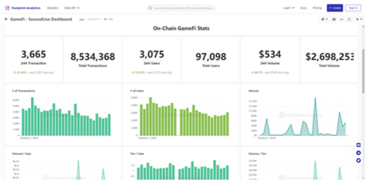Screen dimensions: 368x188
Task: Open the Analytics menu item
Action: (52, 8)
